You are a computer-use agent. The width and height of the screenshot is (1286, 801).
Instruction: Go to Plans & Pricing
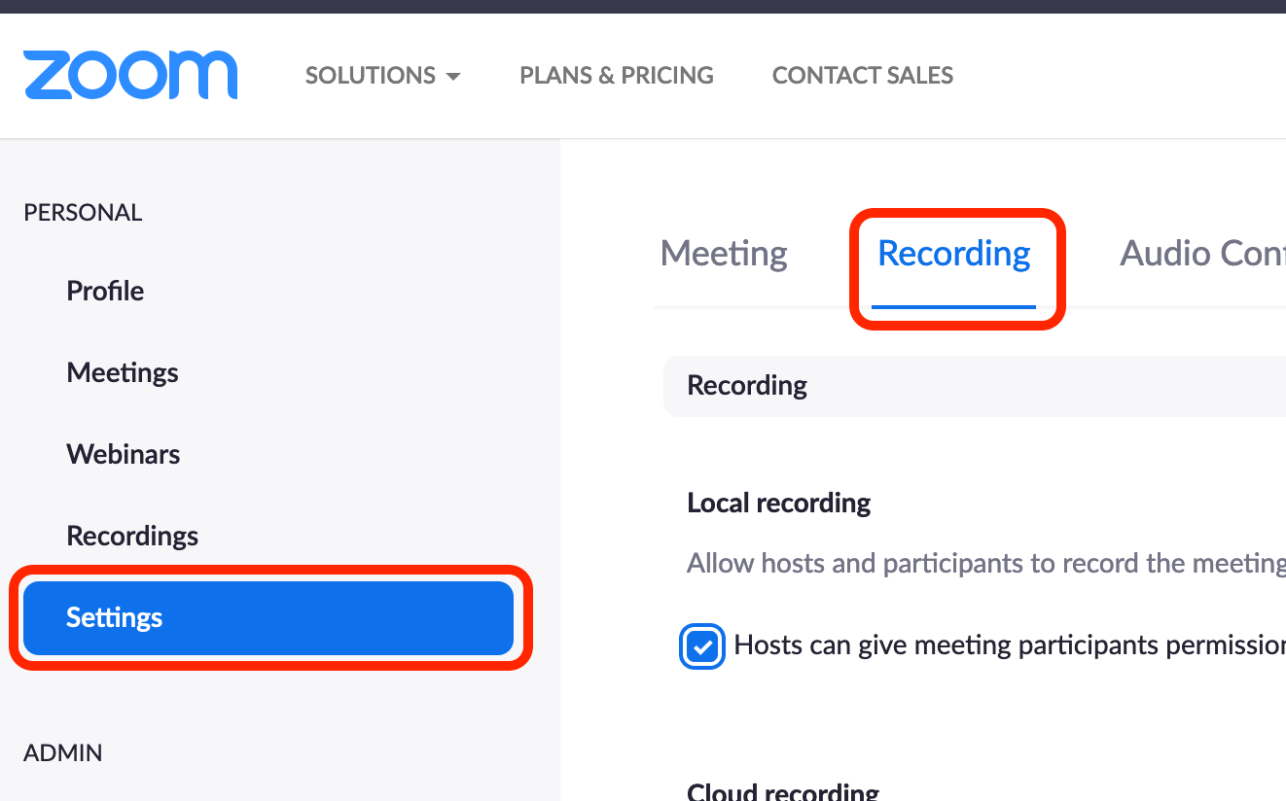[x=617, y=76]
